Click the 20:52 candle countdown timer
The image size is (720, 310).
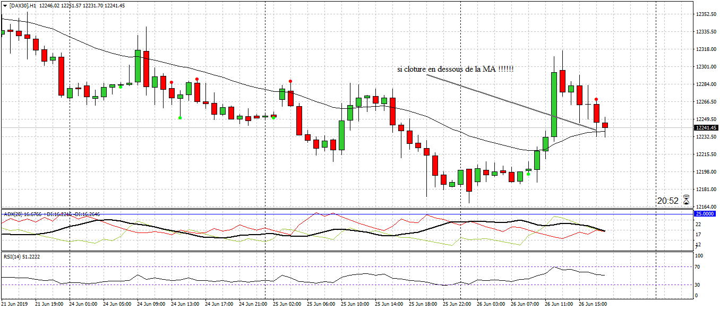[668, 201]
